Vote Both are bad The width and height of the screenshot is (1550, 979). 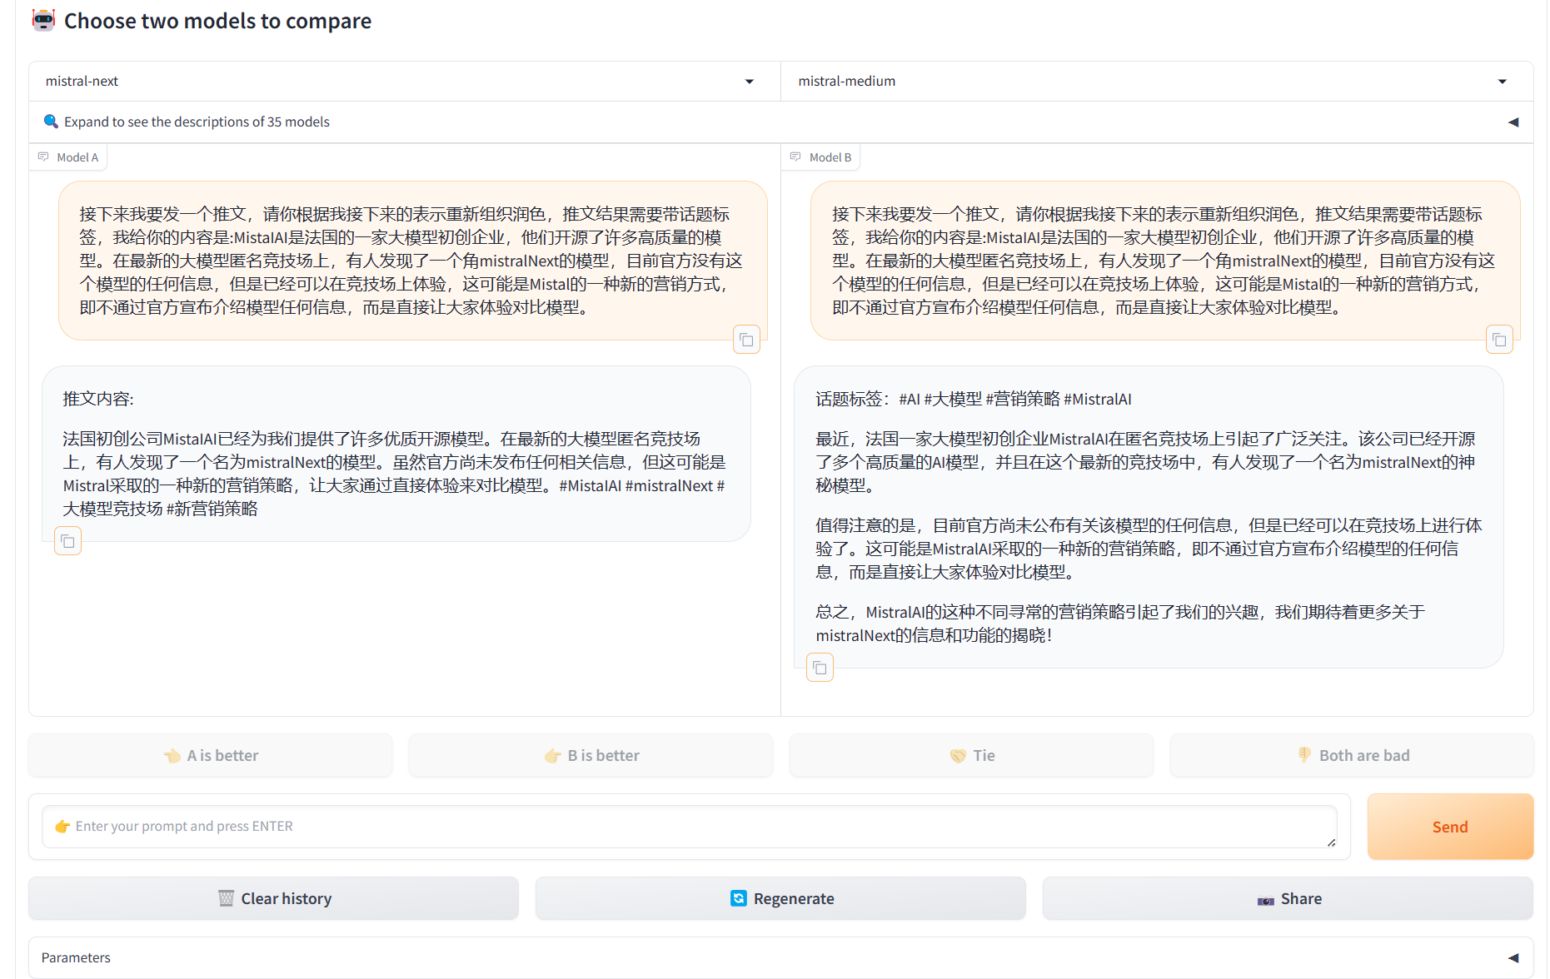1352,756
